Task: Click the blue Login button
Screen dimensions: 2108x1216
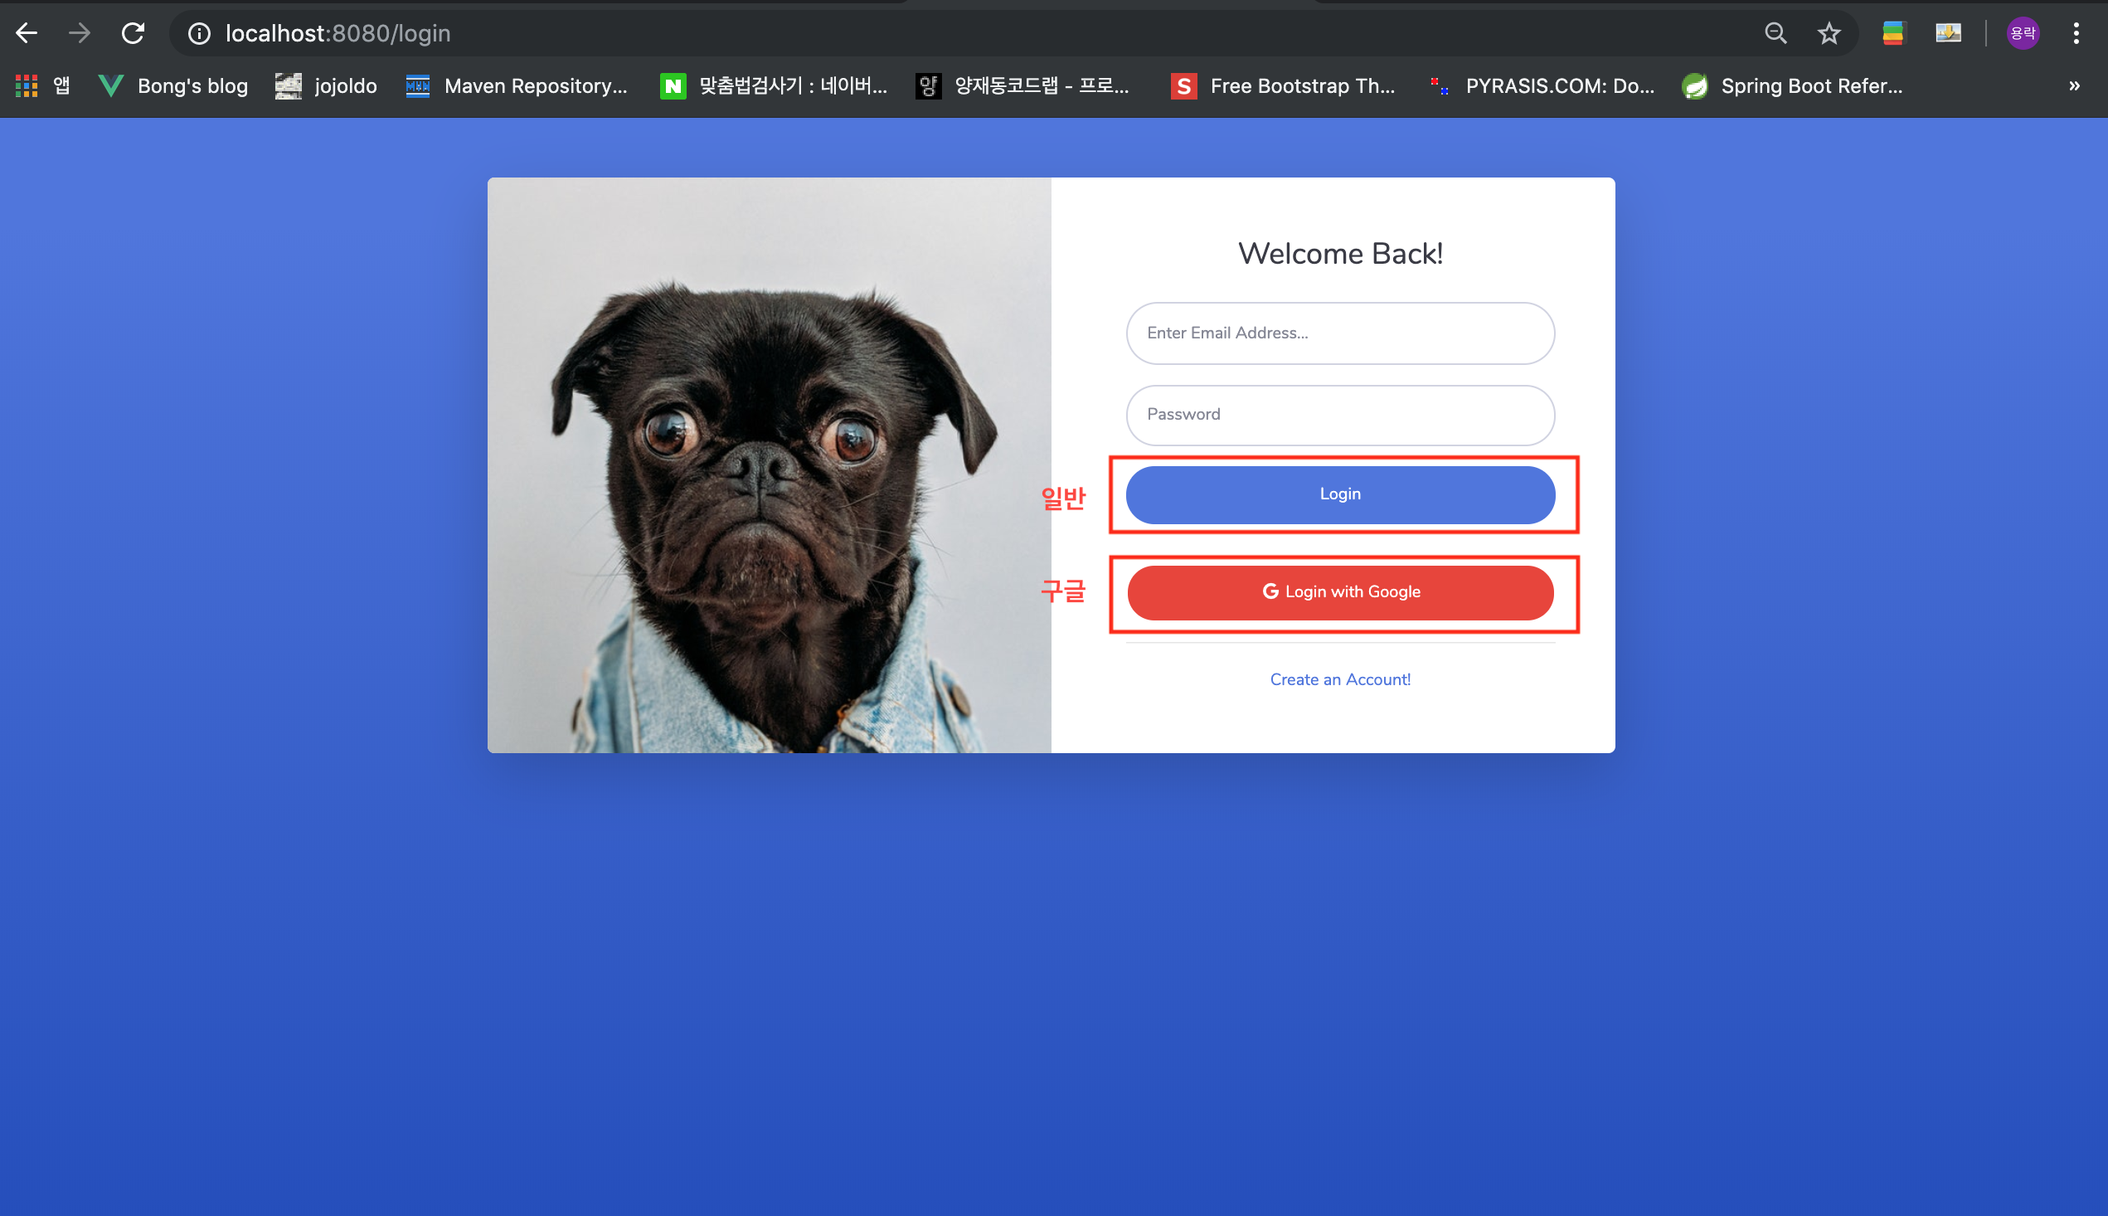Action: point(1340,494)
